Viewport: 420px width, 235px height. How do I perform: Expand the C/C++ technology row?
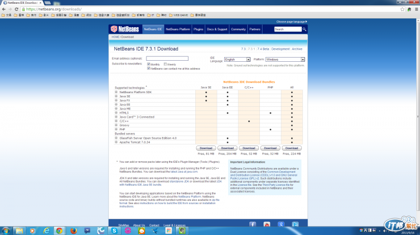pyautogui.click(x=116, y=121)
